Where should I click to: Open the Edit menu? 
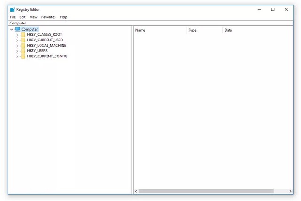pos(23,17)
